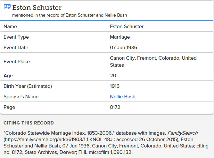The image size is (214, 158).
Task: Click the 'mentioned in the record of' subtitle
Action: point(72,15)
